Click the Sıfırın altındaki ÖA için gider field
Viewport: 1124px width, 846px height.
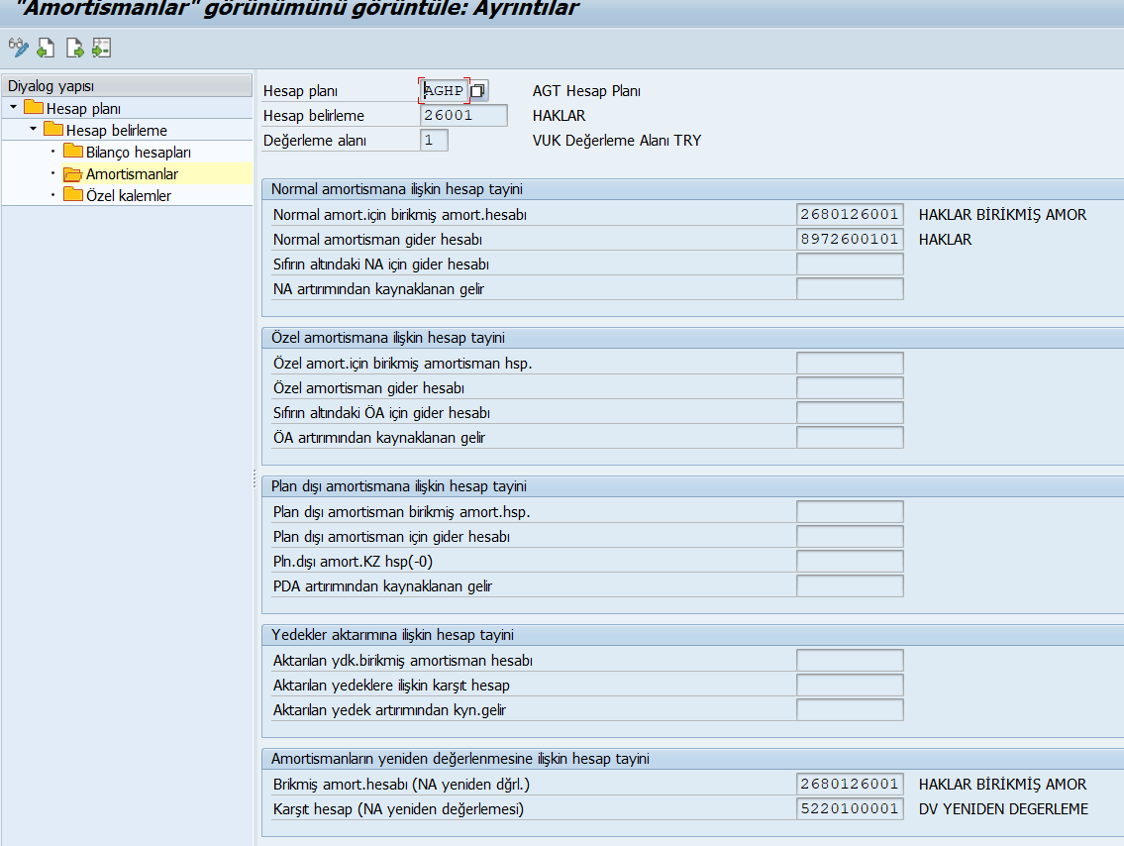coord(850,412)
